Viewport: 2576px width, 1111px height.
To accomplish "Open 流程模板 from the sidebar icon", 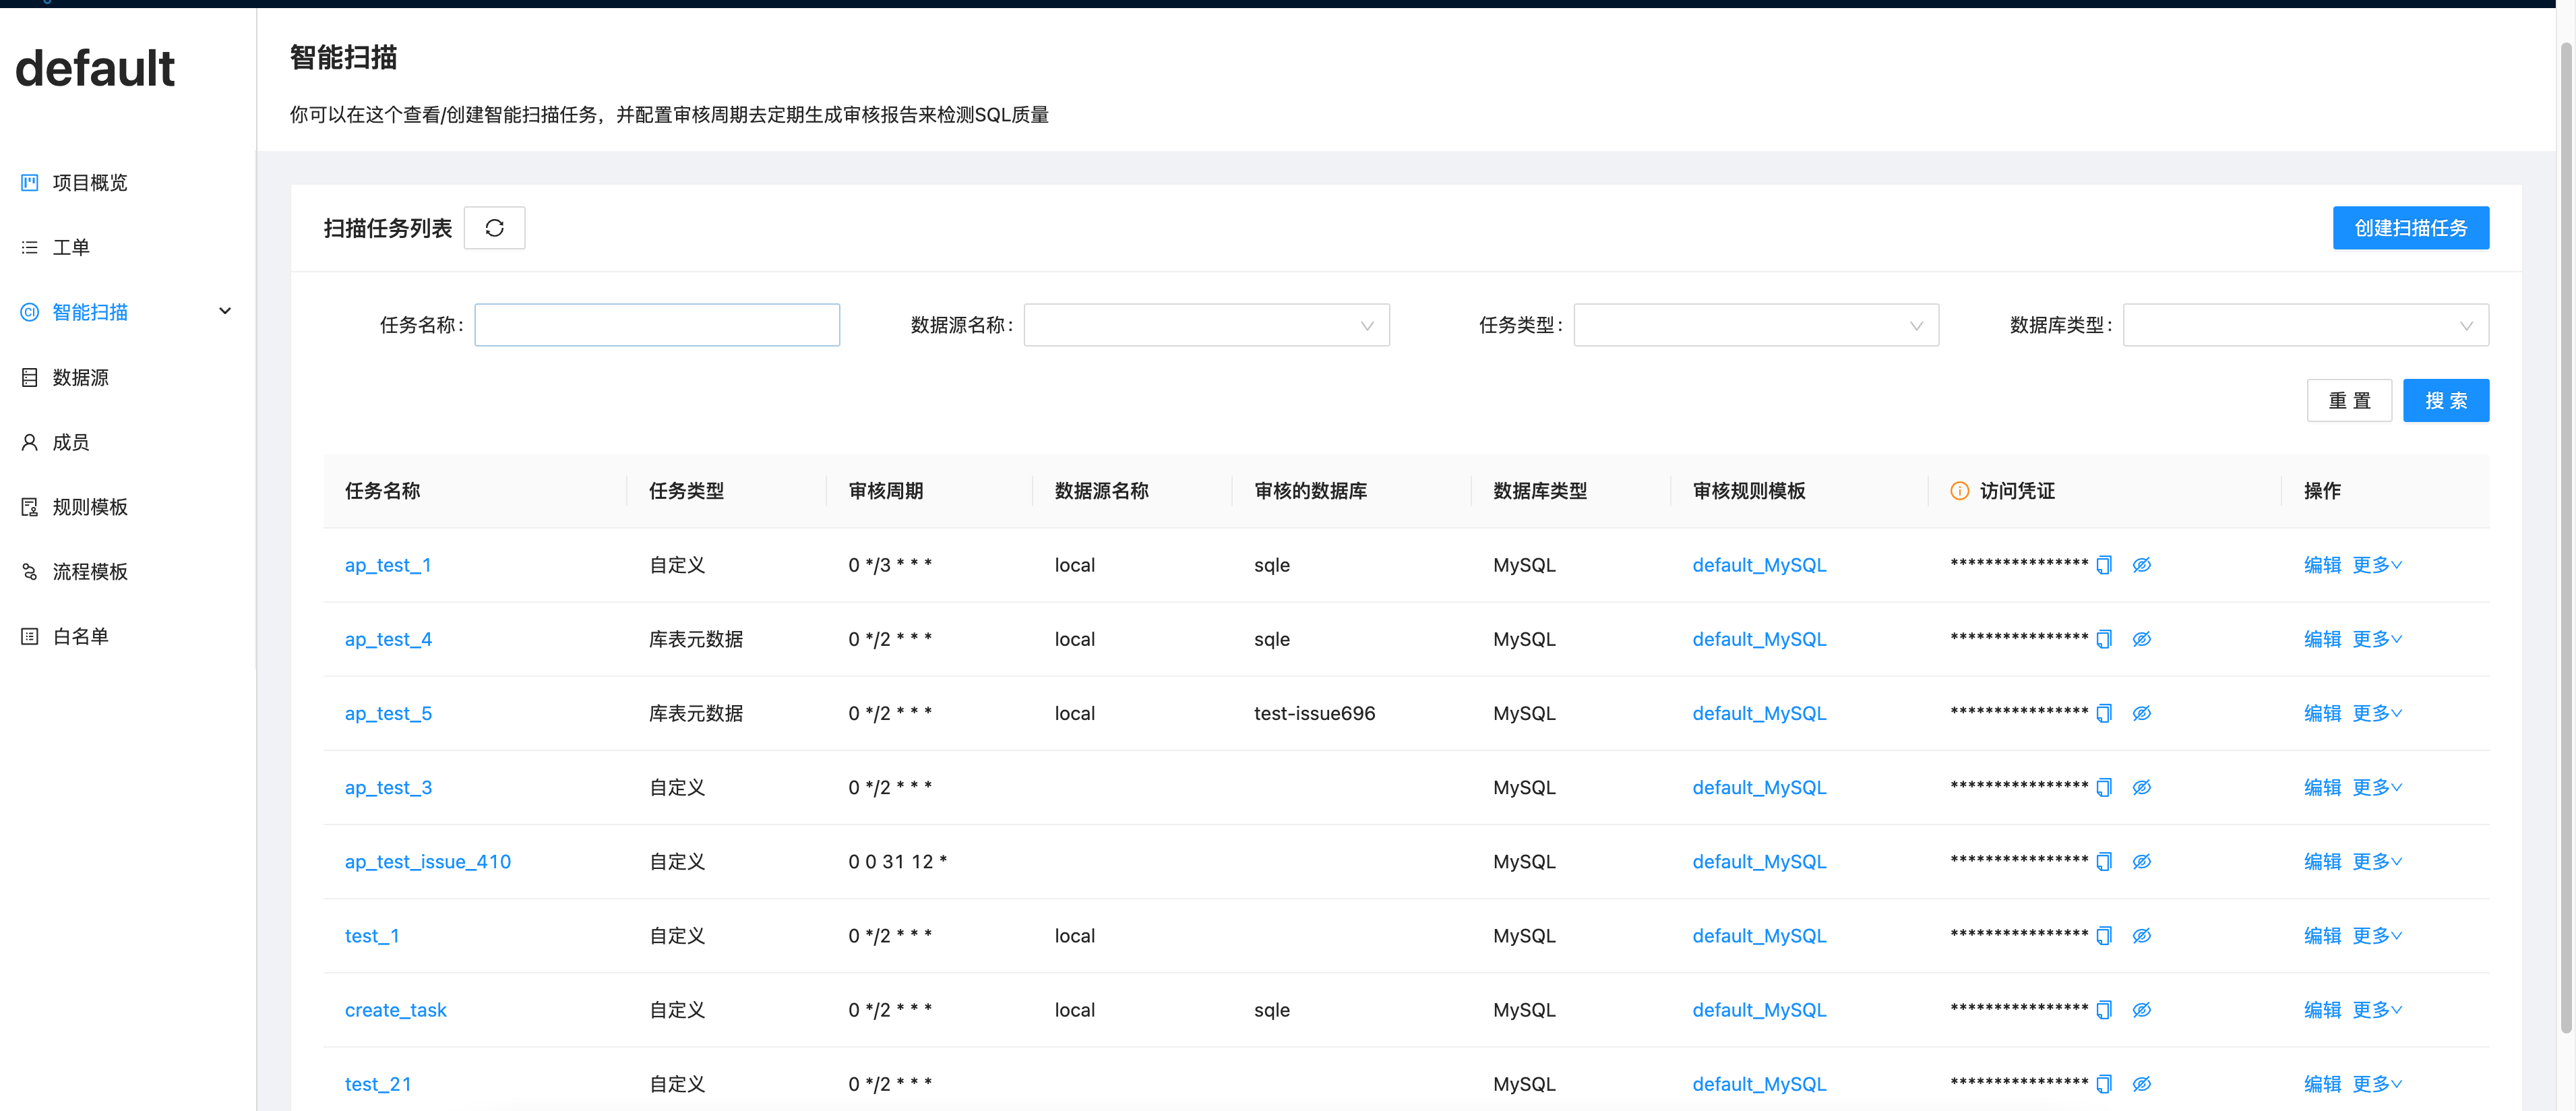I will tap(29, 571).
